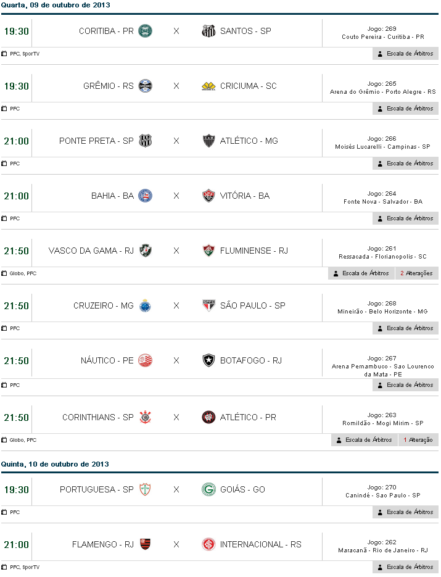
Task: Click the Cruzeiro team crest
Action: 146,305
